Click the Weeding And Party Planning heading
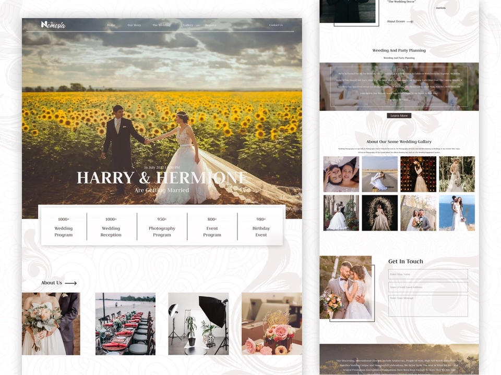 (x=399, y=51)
